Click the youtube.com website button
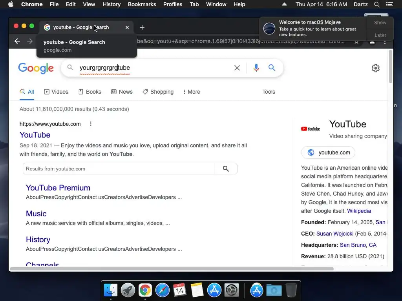 [x=328, y=152]
